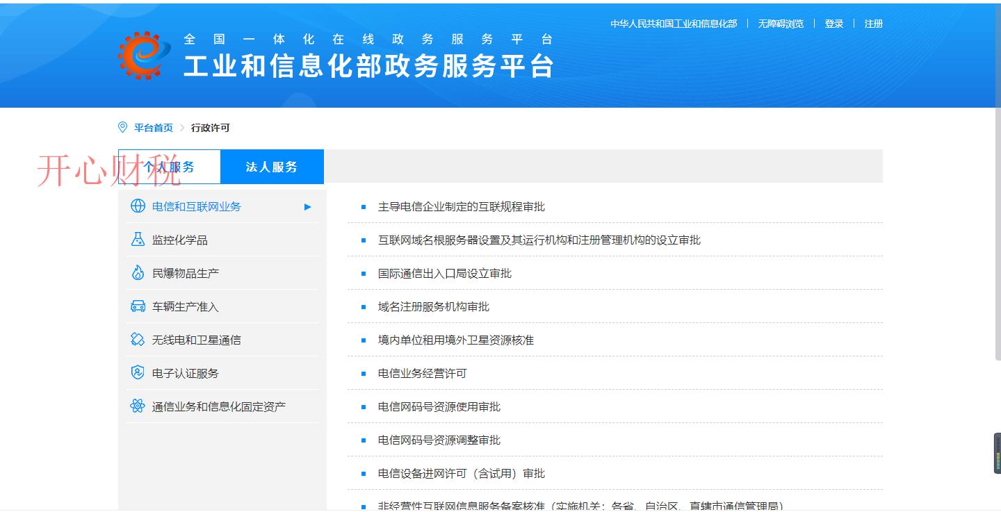This screenshot has height=512, width=1001.
Task: Open the 电信业务经营许可 item
Action: (422, 373)
